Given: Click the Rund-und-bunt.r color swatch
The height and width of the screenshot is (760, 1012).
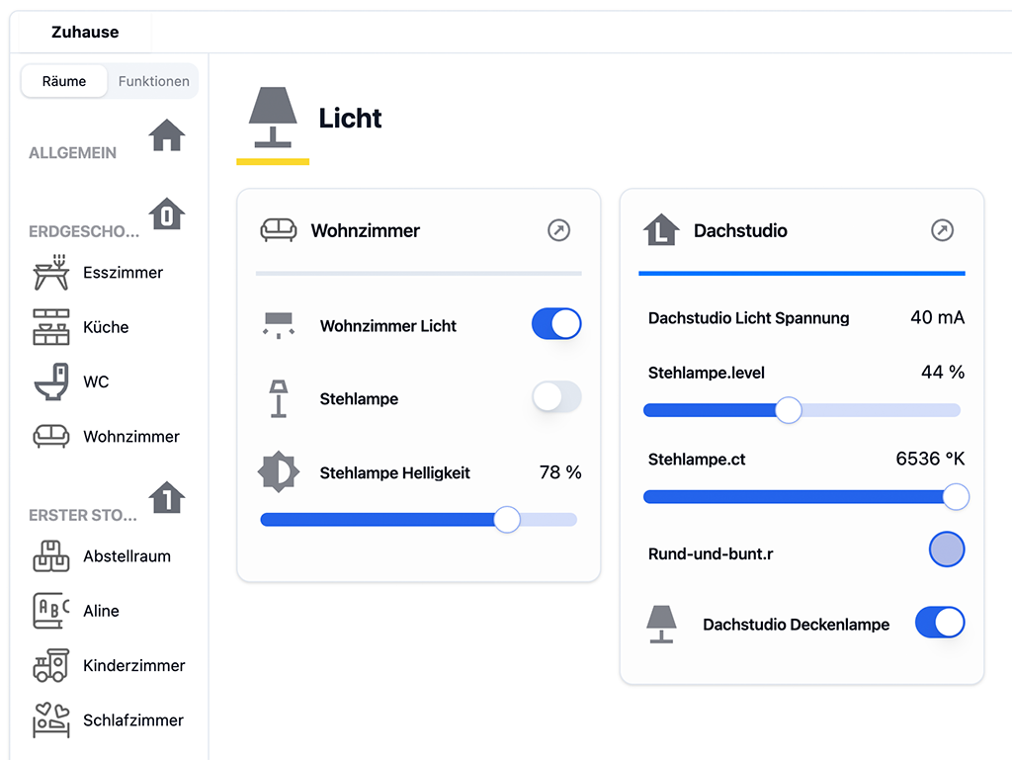Looking at the screenshot, I should pyautogui.click(x=947, y=549).
